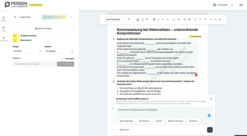The width and height of the screenshot is (247, 136).
Task: Click the checklist icon at toolbar end
Action: pos(220,19)
